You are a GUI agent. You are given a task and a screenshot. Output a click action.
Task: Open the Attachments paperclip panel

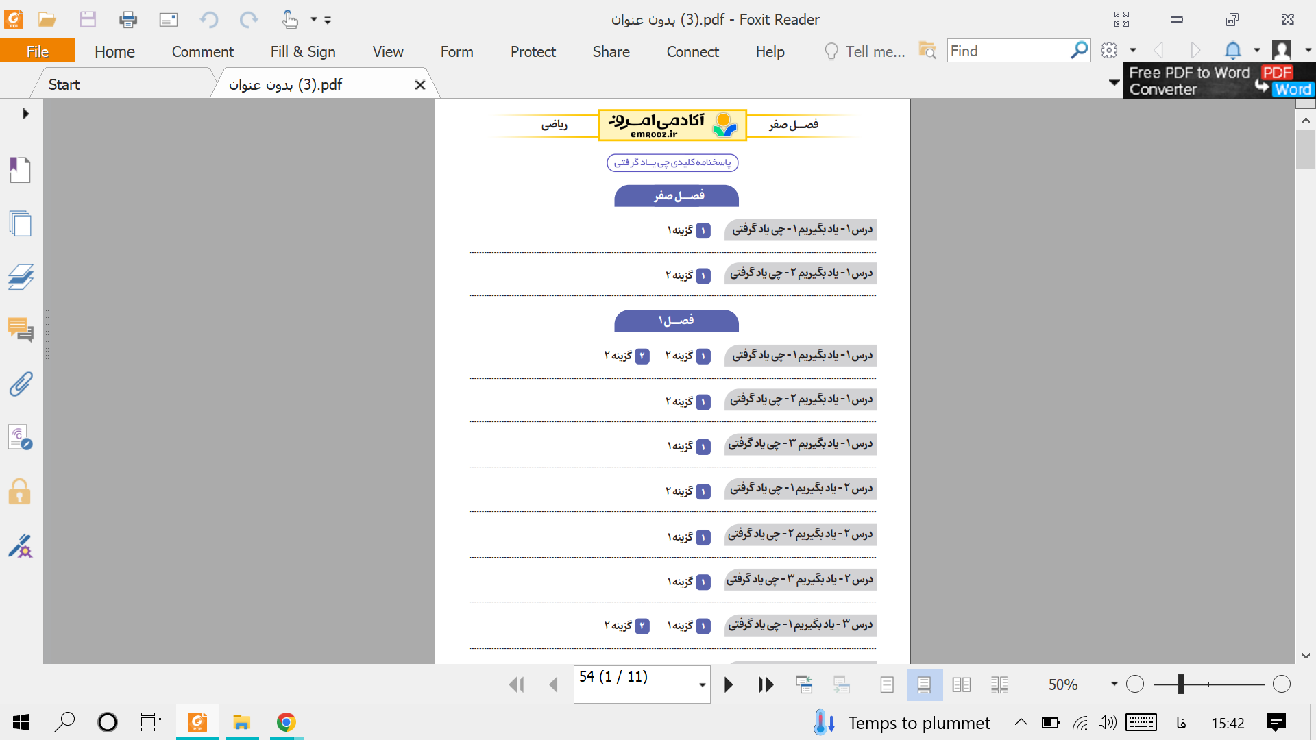pyautogui.click(x=20, y=384)
